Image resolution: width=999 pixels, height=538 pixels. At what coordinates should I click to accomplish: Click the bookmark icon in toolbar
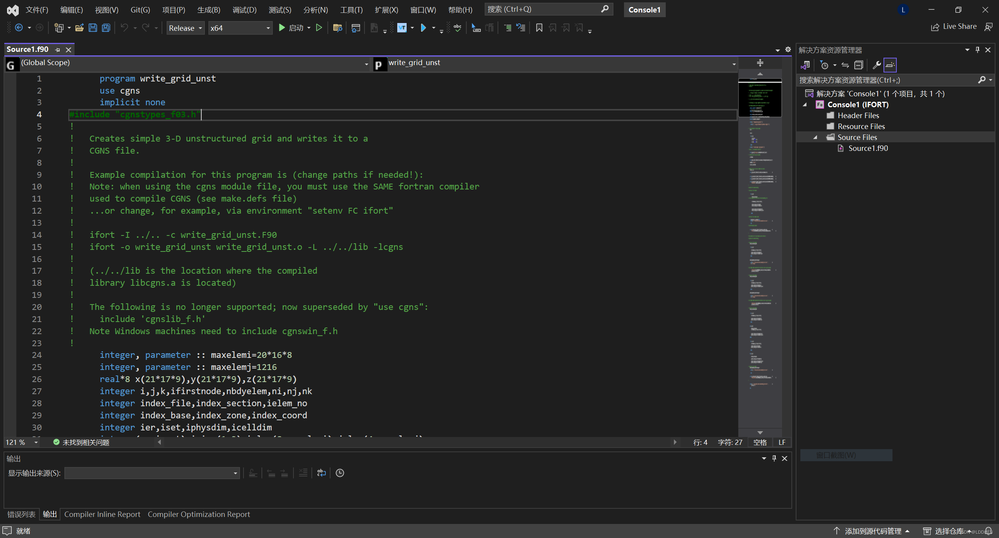(539, 28)
